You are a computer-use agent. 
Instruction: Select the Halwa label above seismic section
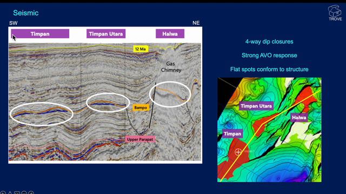point(170,33)
